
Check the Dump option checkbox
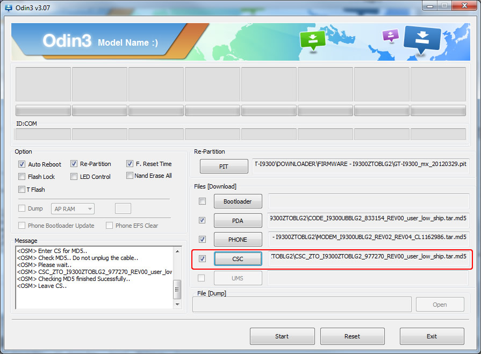(22, 208)
